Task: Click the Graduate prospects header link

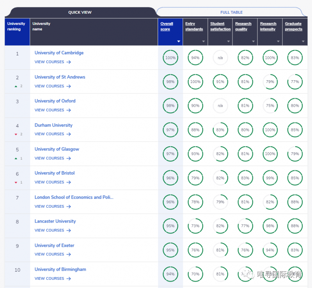Action: pyautogui.click(x=294, y=26)
